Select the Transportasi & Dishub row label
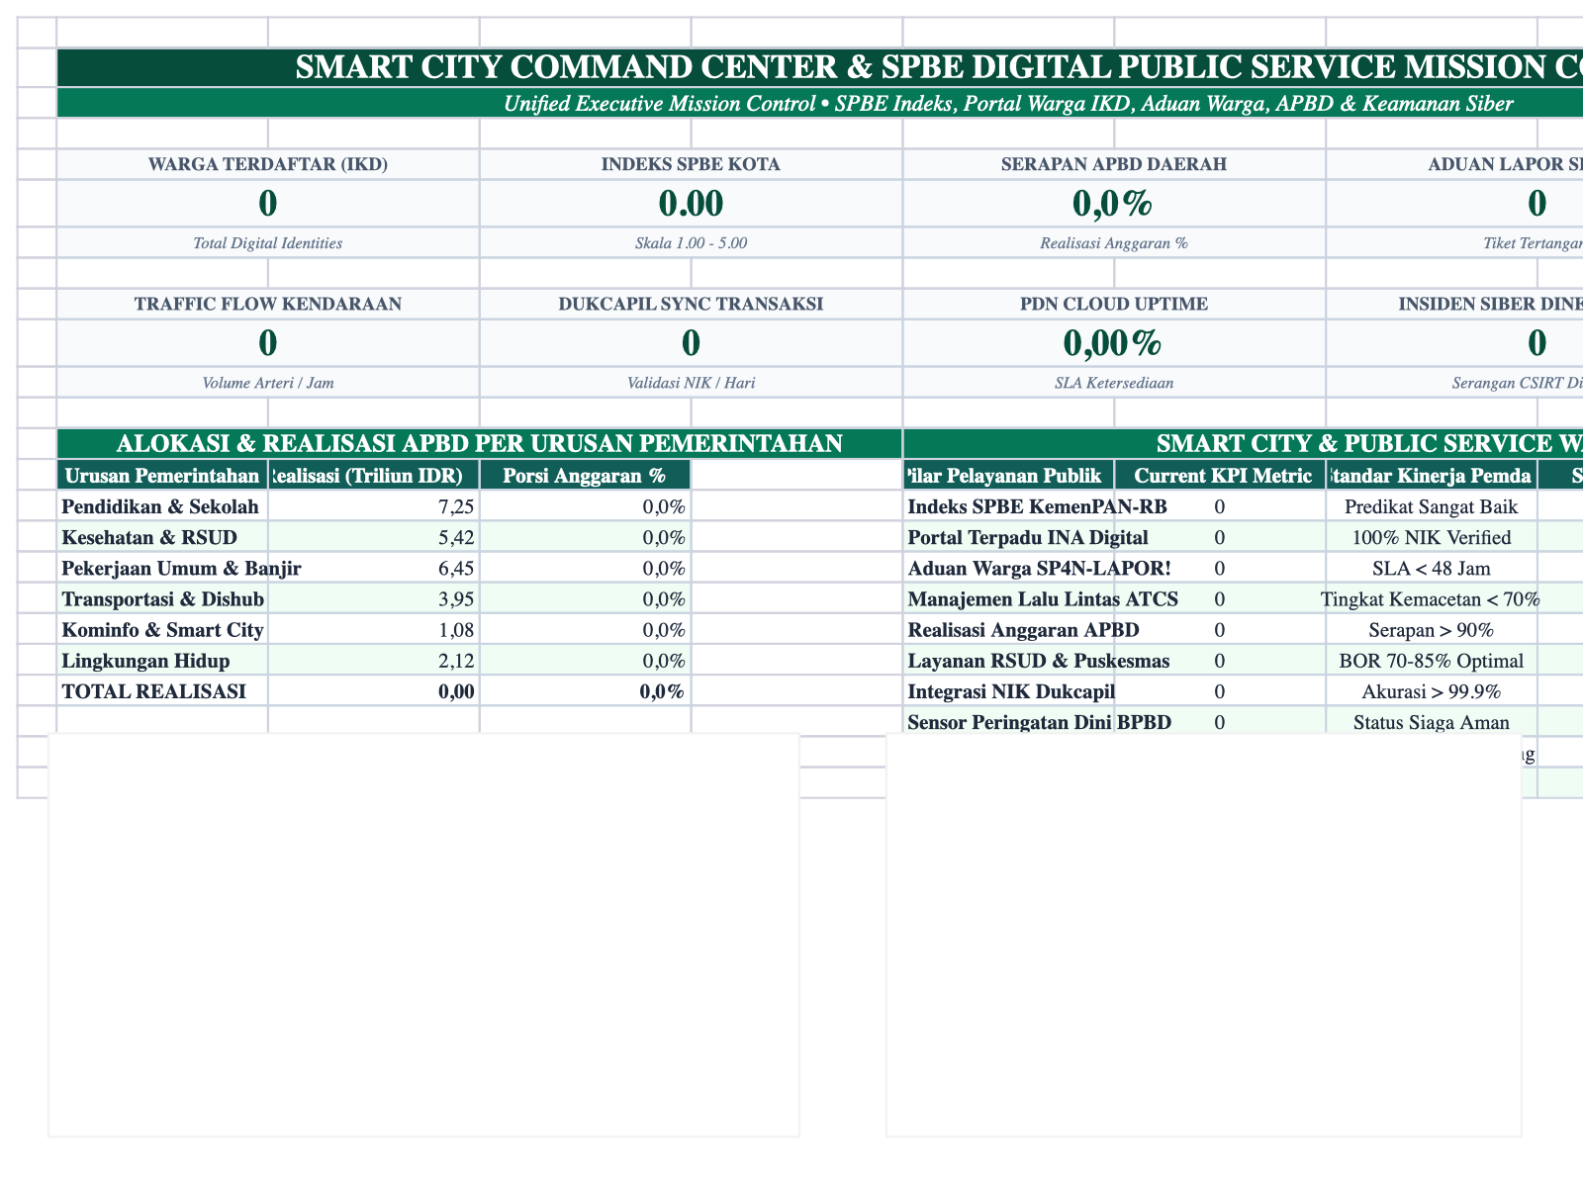 point(163,598)
